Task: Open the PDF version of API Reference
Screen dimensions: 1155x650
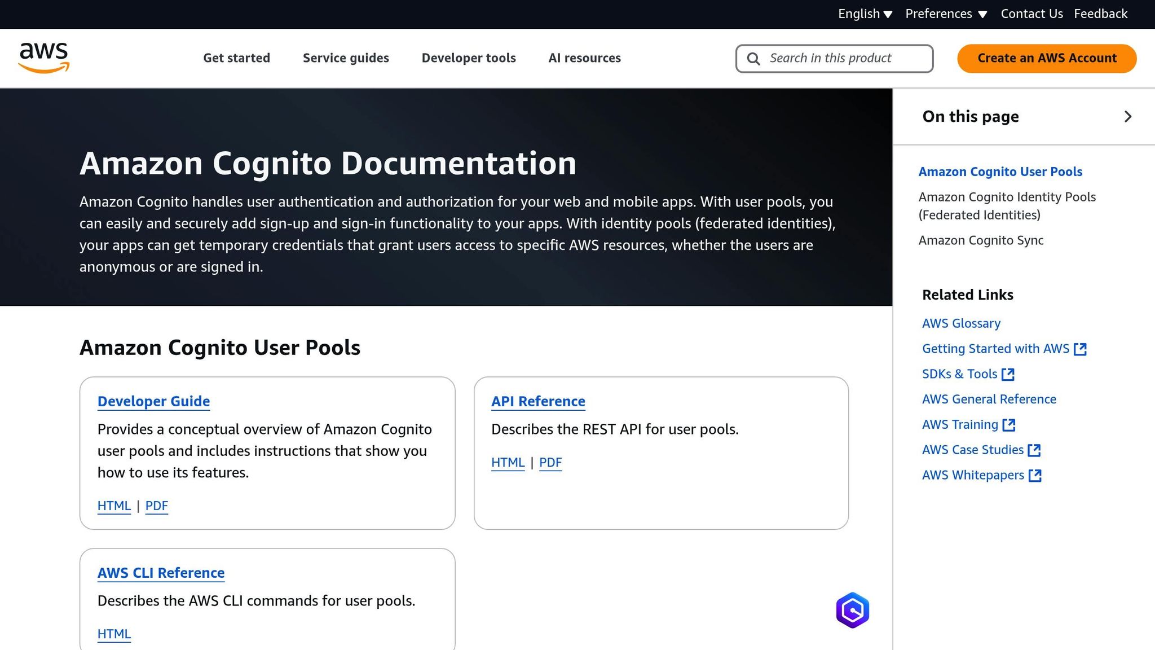Action: point(550,462)
